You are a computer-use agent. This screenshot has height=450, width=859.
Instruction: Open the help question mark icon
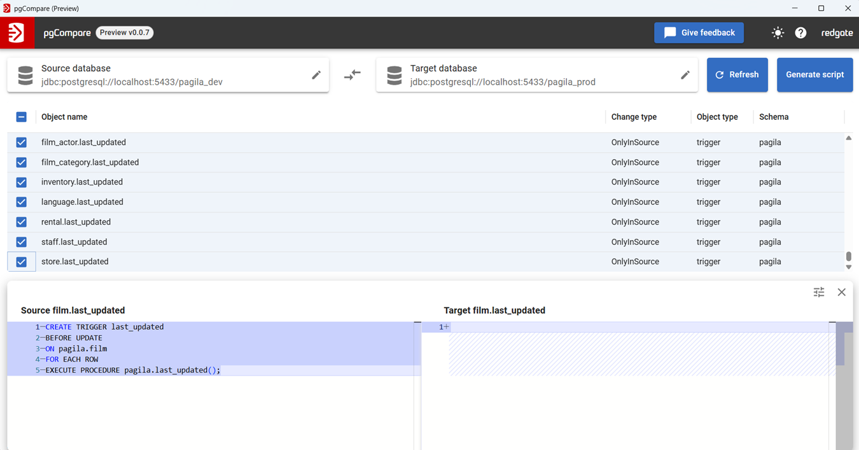tap(800, 33)
